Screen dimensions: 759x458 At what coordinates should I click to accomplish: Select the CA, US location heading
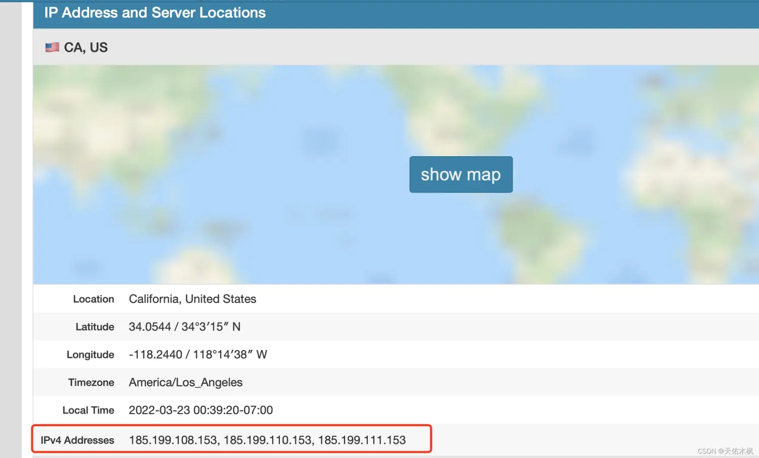[86, 48]
